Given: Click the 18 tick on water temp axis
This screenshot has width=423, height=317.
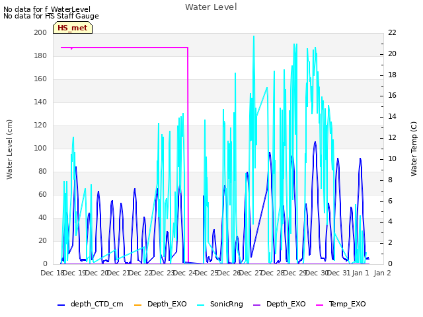Looking at the screenshot, I should click(x=392, y=75).
